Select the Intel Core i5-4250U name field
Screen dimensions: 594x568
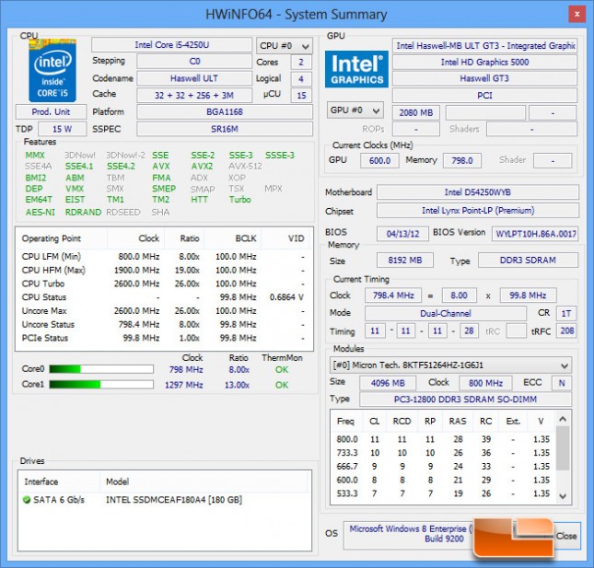[x=171, y=45]
